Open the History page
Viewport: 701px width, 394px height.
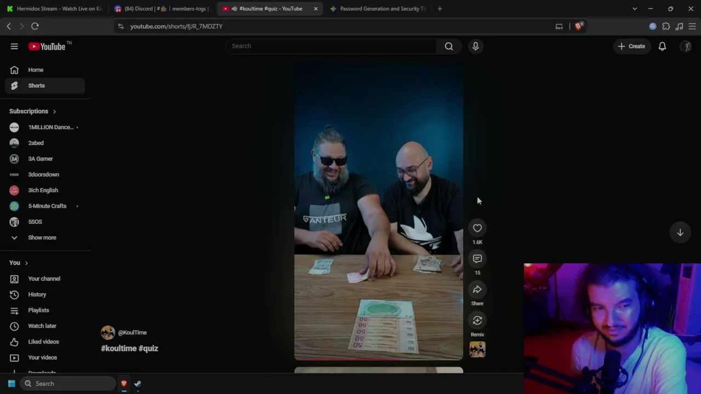(45, 294)
